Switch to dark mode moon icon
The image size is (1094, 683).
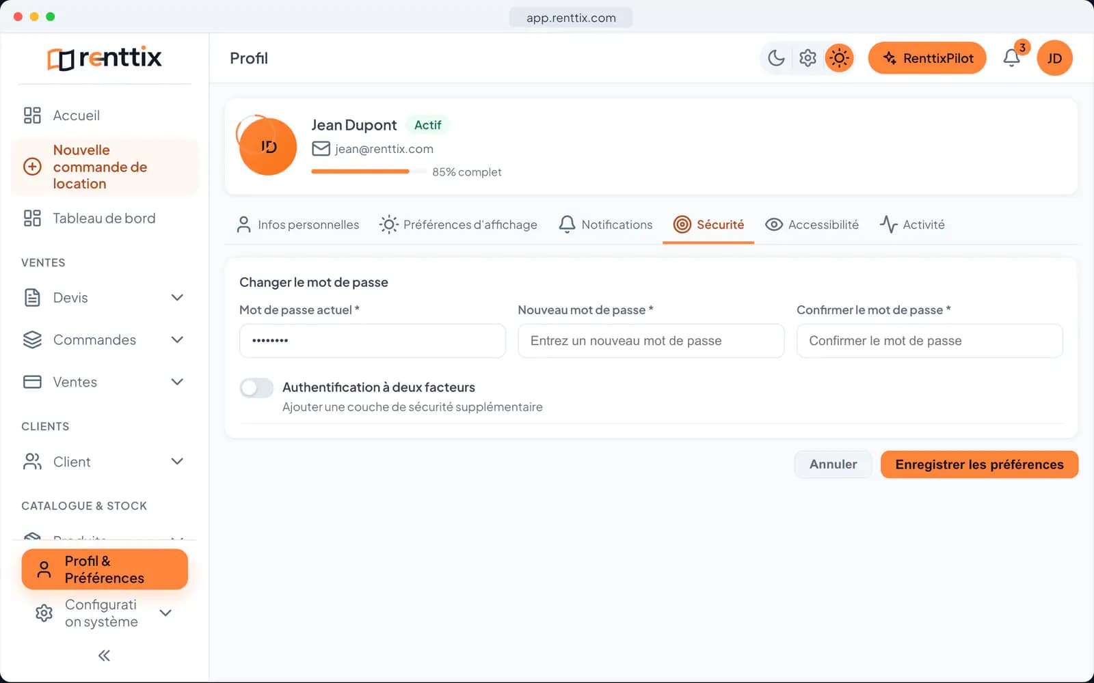776,58
